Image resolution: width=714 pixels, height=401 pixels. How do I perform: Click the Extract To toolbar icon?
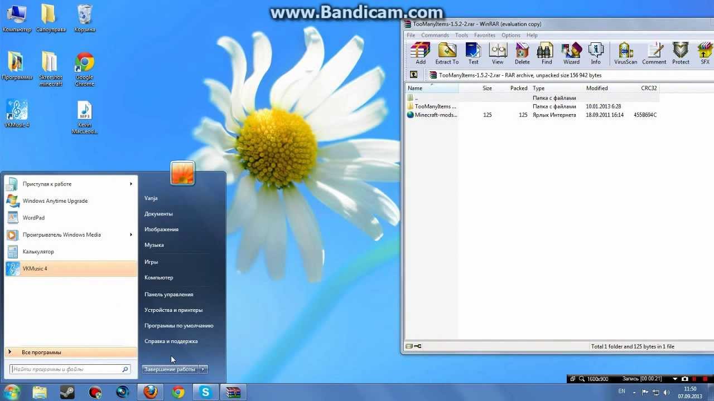click(447, 53)
